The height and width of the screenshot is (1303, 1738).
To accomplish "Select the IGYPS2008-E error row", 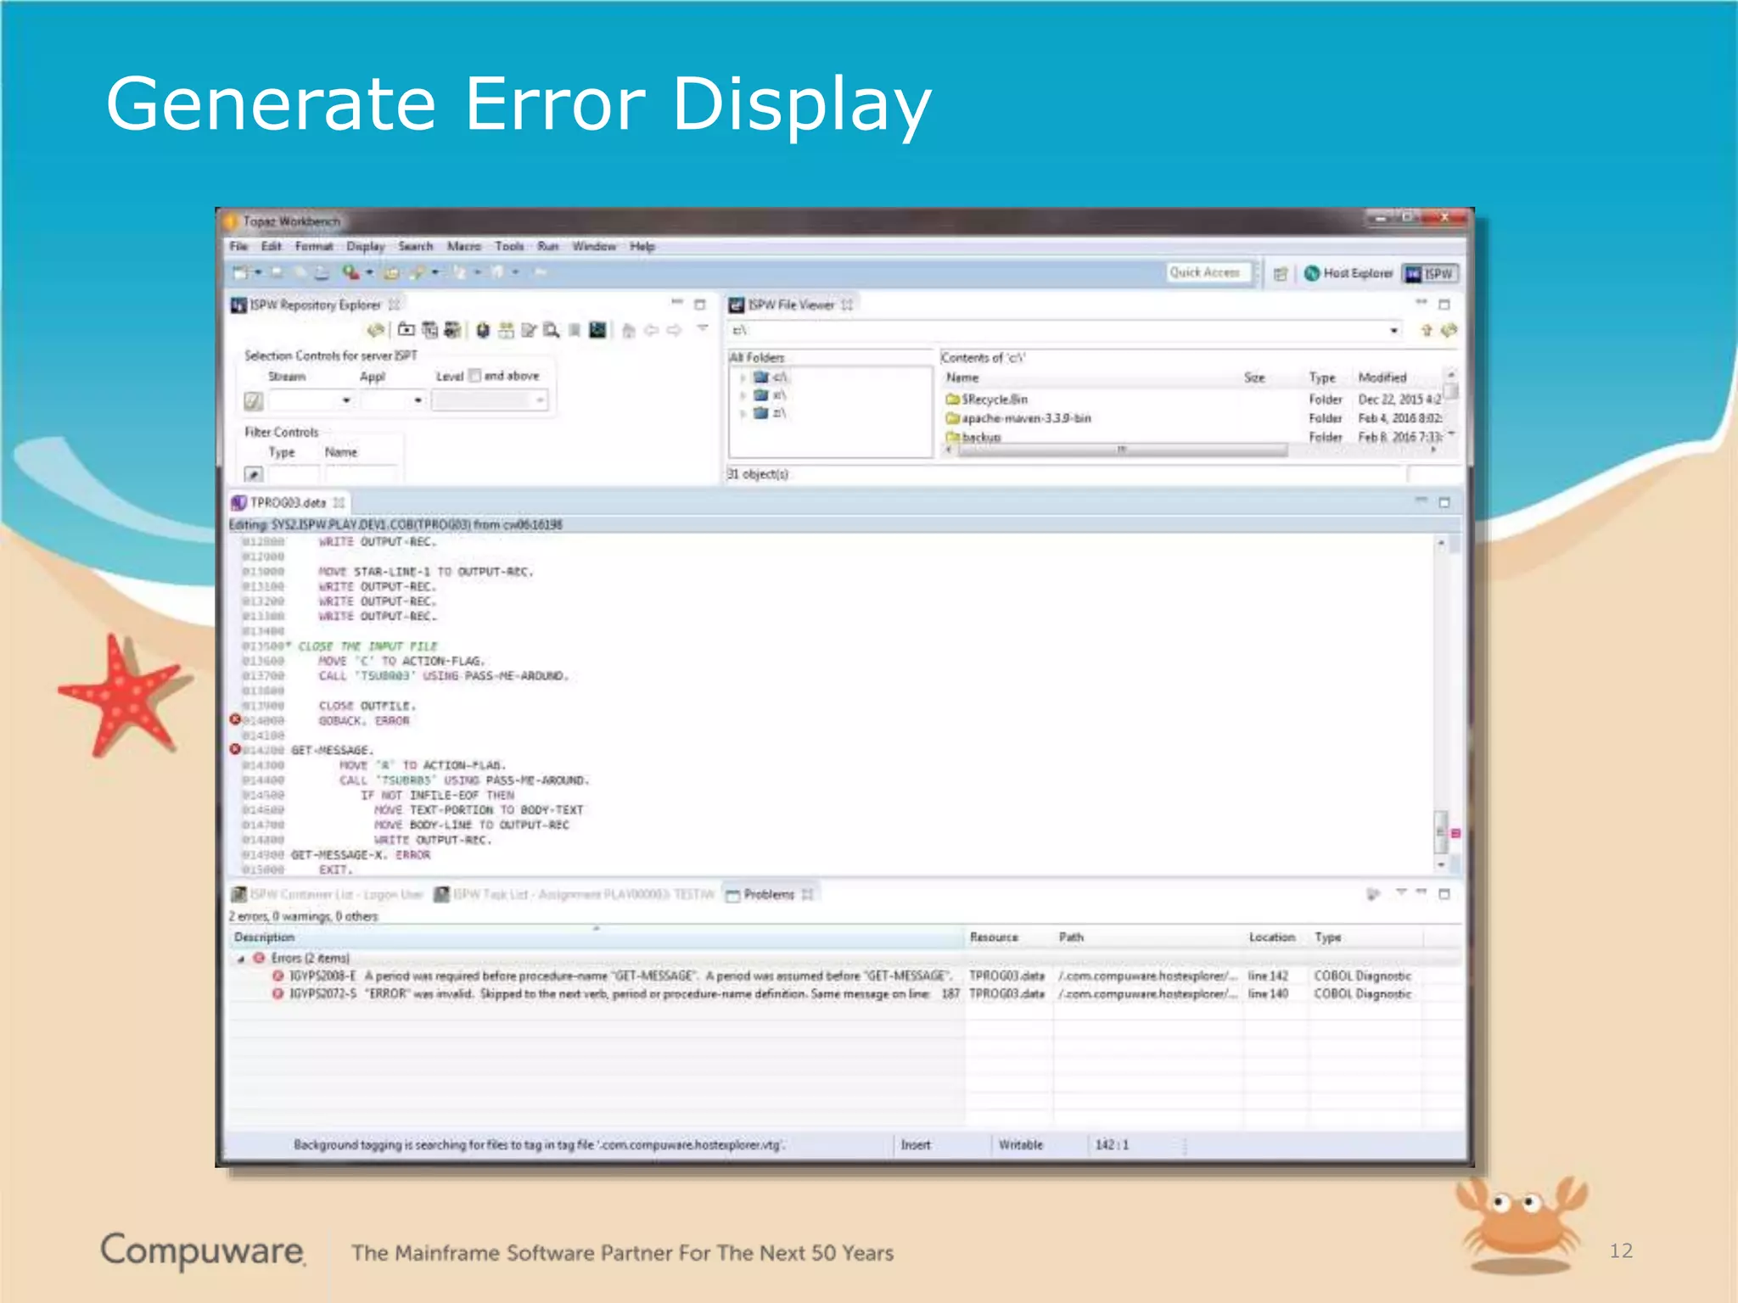I will 844,976.
